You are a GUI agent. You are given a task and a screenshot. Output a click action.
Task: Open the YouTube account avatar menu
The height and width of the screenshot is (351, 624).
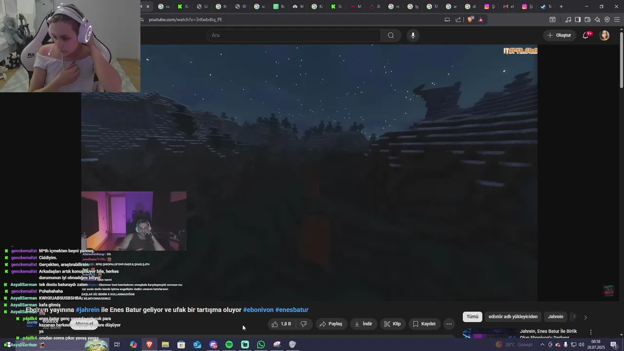click(x=604, y=35)
